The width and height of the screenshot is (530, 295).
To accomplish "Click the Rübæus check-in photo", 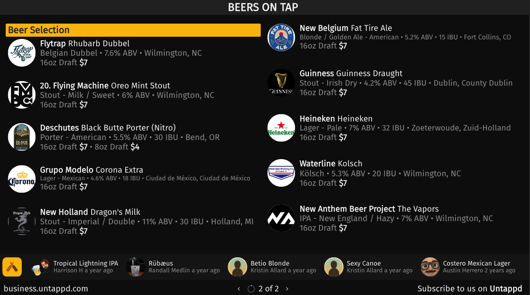I will (136, 267).
